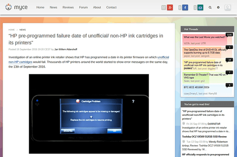Open the Reviews menu item
Viewport: 237px width, 157px height.
click(x=68, y=7)
